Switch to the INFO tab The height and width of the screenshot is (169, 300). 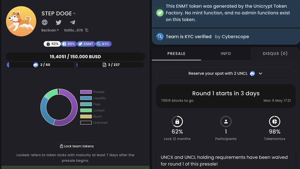(x=226, y=53)
